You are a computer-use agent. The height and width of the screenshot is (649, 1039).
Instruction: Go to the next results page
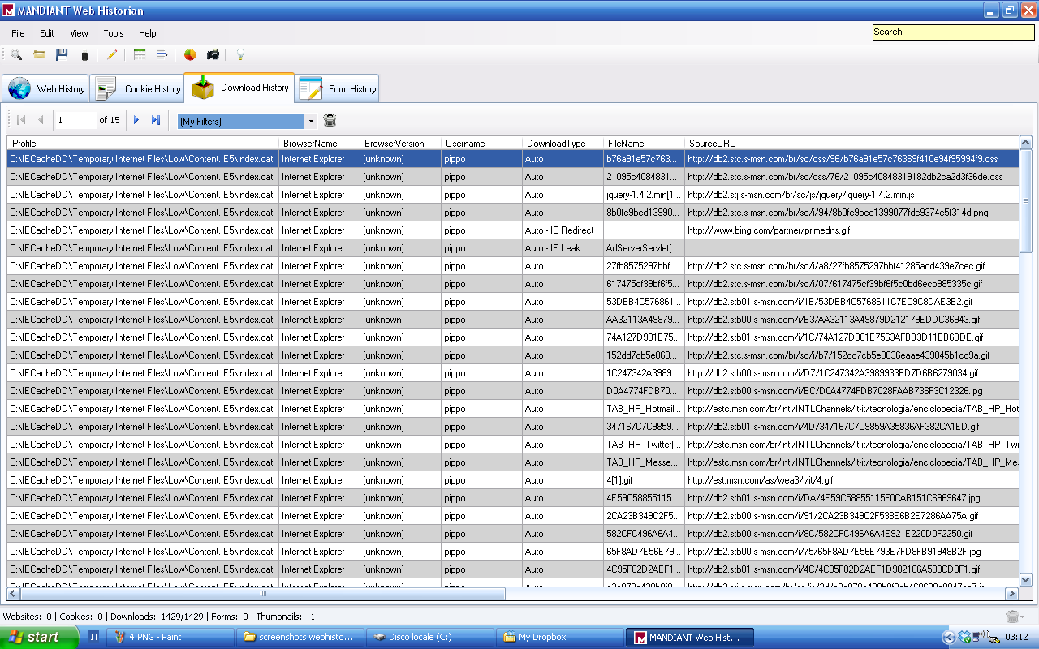[x=136, y=120]
